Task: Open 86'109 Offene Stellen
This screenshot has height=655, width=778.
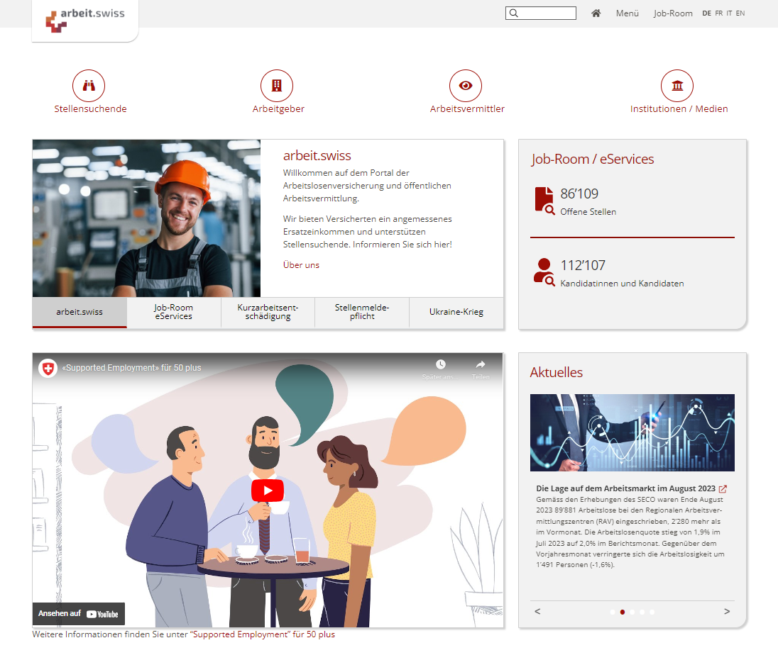Action: (588, 201)
